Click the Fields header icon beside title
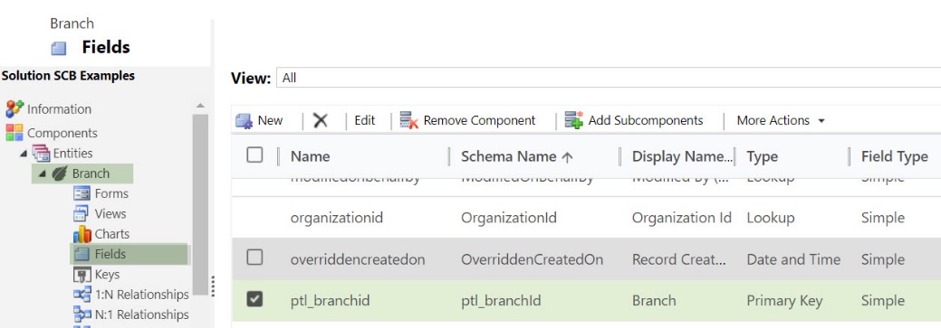This screenshot has height=328, width=941. pyautogui.click(x=59, y=49)
